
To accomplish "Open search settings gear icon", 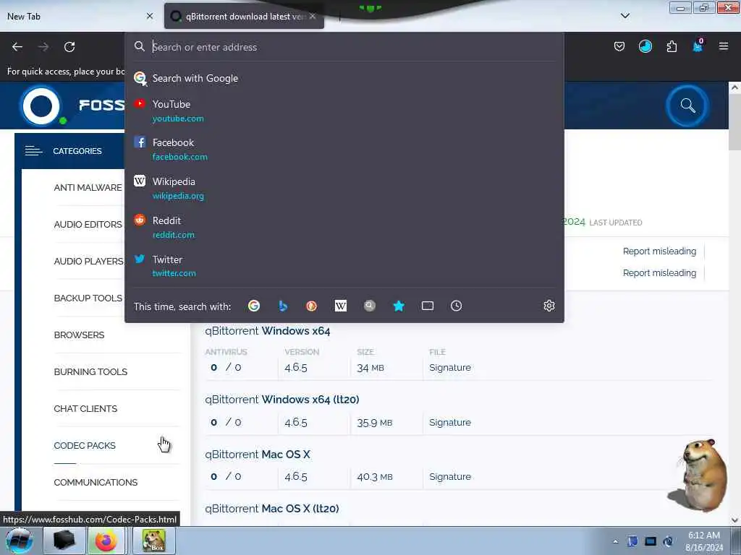I will tap(549, 306).
